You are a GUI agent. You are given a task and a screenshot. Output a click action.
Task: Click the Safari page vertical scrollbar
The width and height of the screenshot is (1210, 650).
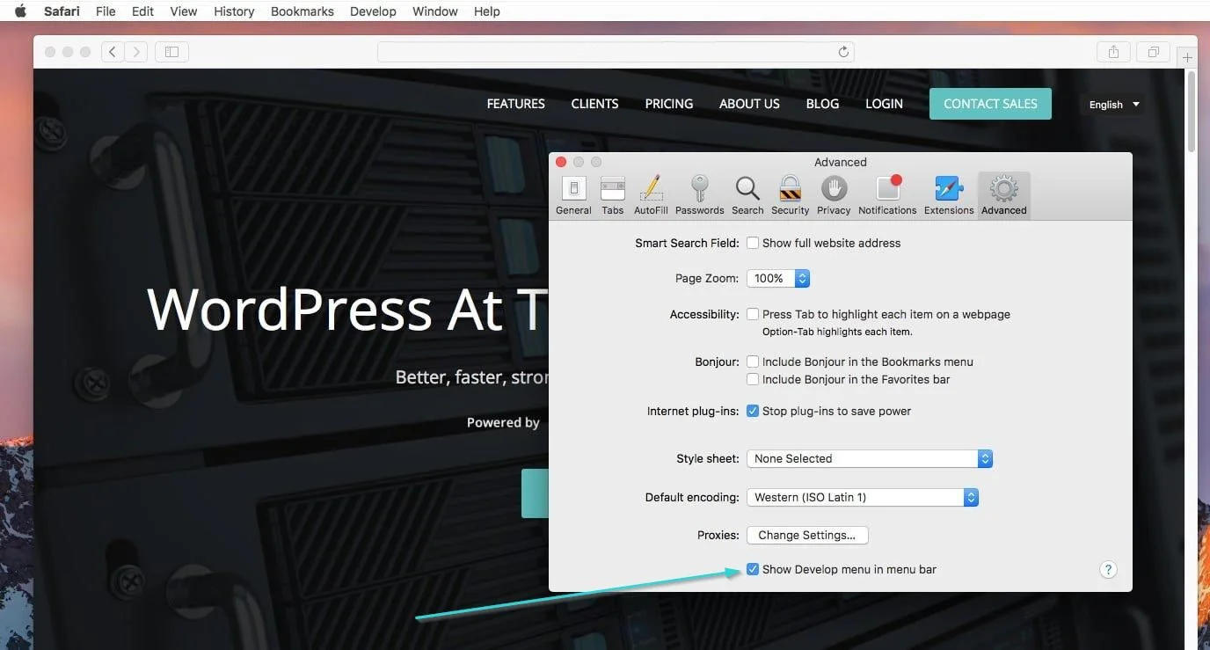1192,113
